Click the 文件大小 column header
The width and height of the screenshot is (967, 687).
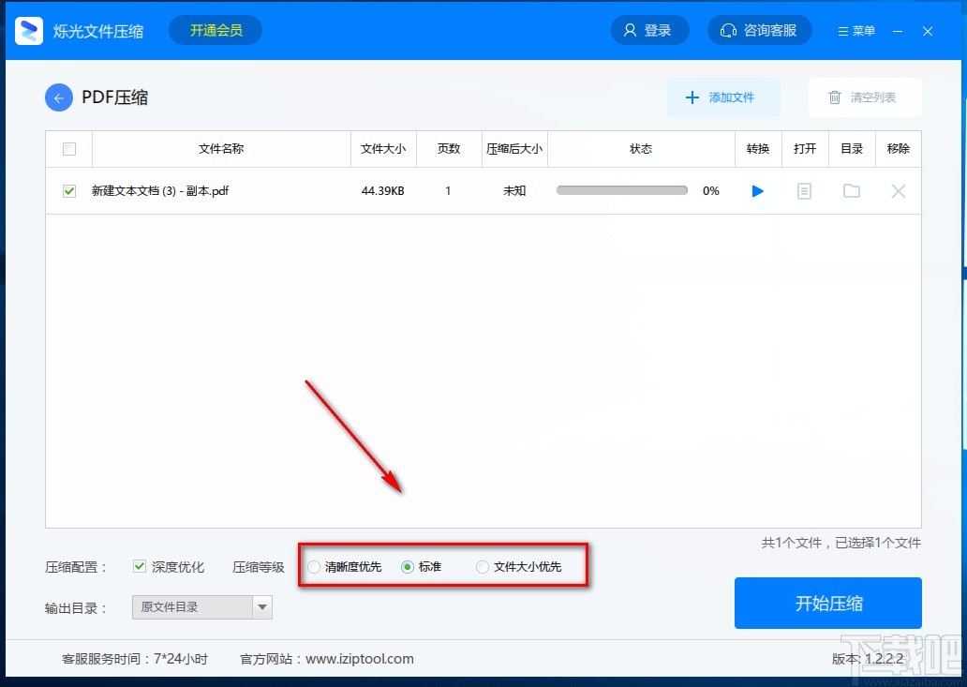[x=383, y=149]
